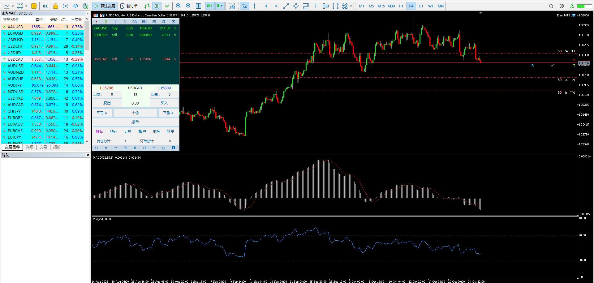Select the equidistant channel tool
This screenshot has height=283, width=594.
point(296,6)
